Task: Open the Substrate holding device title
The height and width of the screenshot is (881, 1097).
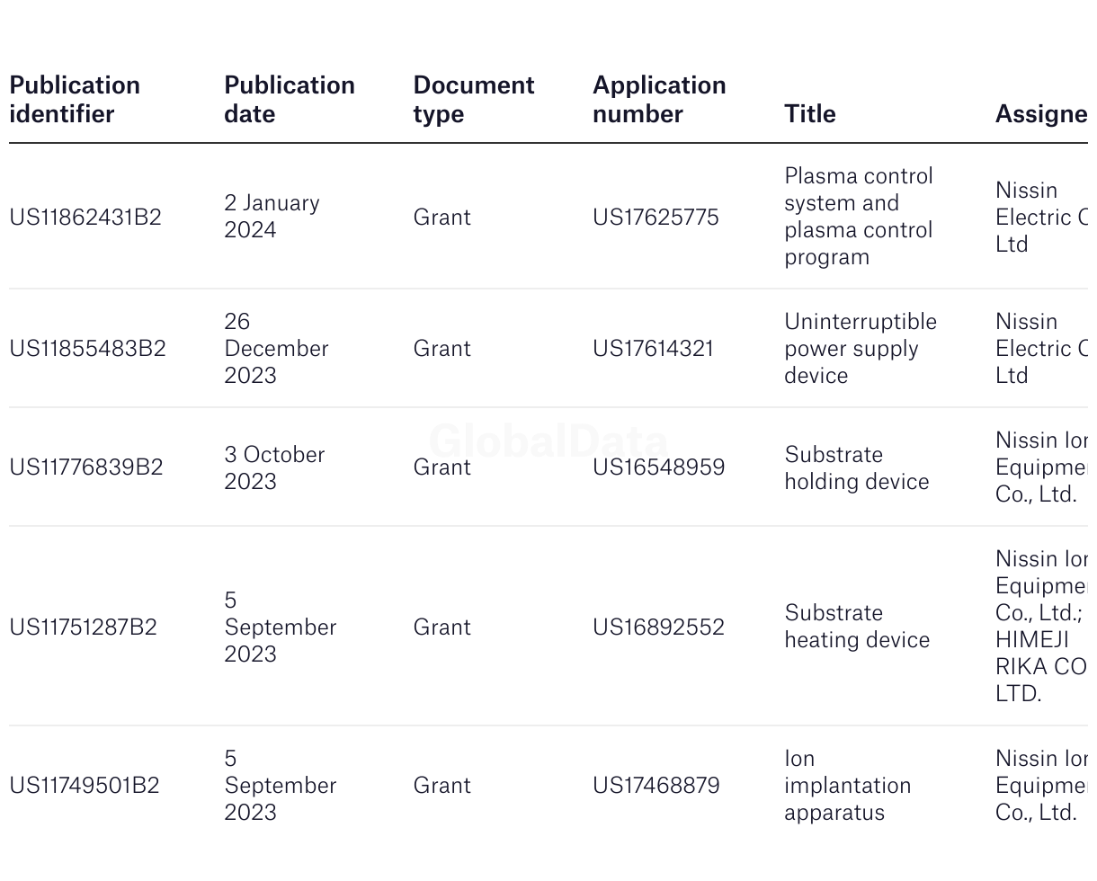Action: 856,468
